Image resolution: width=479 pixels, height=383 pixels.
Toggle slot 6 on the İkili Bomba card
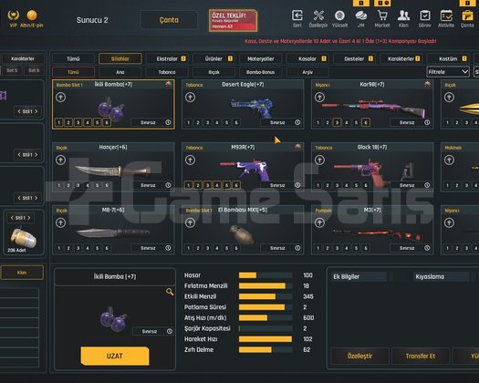[x=107, y=122]
